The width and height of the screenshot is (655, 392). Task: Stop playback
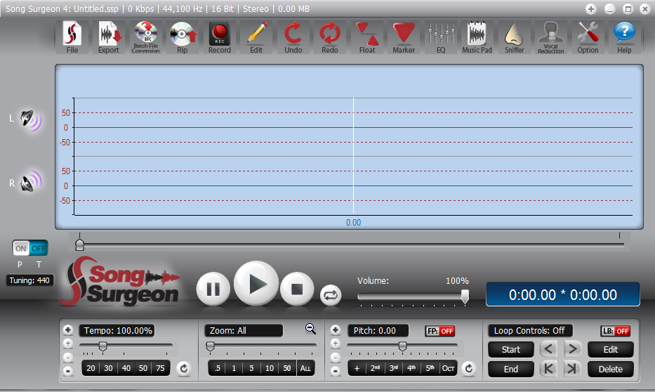point(297,289)
